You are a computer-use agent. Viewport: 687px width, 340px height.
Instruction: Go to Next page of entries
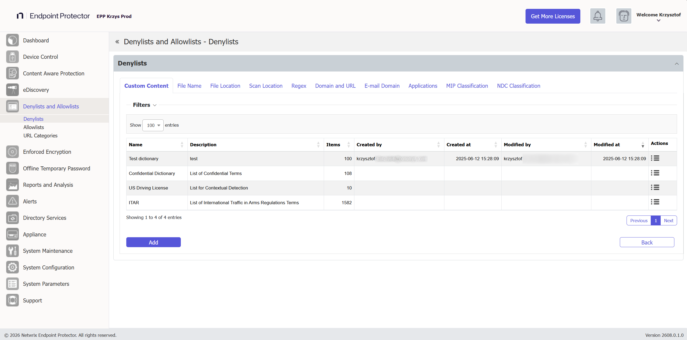(668, 221)
